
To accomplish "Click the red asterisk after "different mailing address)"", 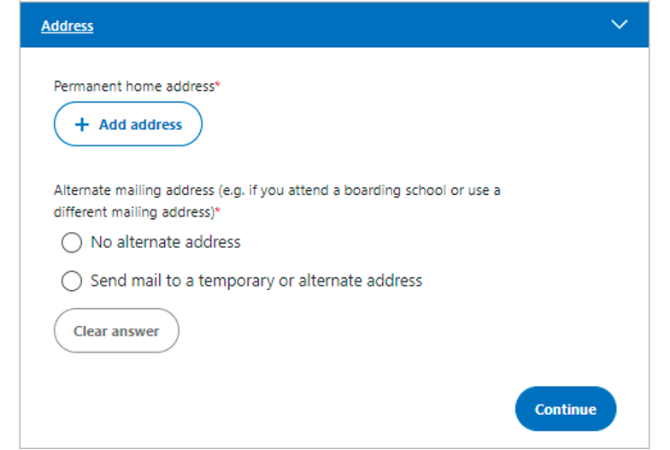I will 217,210.
